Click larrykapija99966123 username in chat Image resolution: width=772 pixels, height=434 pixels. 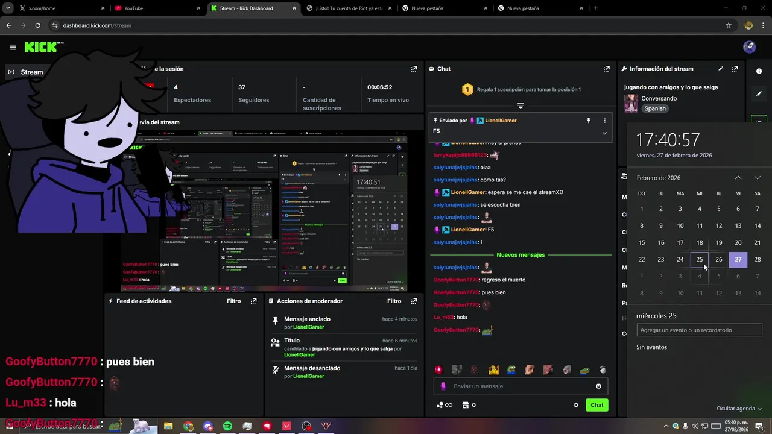[x=460, y=155]
